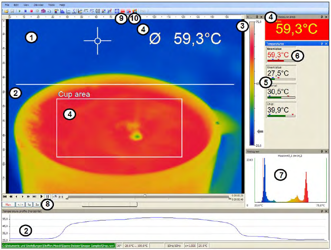
Task: Click the full screen toolbar icon
Action: (x=116, y=10)
